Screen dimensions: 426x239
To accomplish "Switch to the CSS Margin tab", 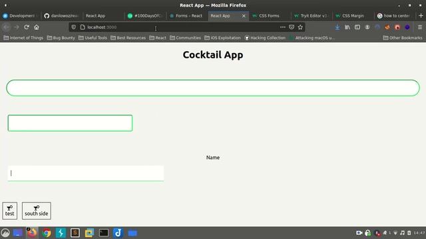I will click(353, 16).
